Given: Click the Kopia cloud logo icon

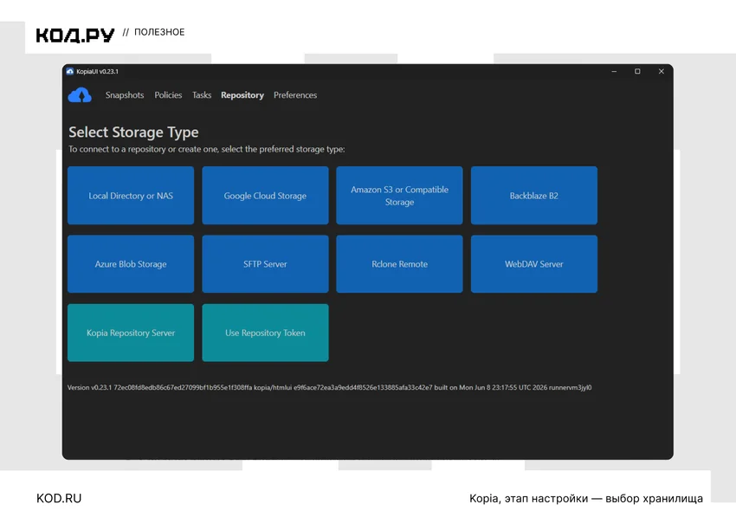Looking at the screenshot, I should point(80,95).
